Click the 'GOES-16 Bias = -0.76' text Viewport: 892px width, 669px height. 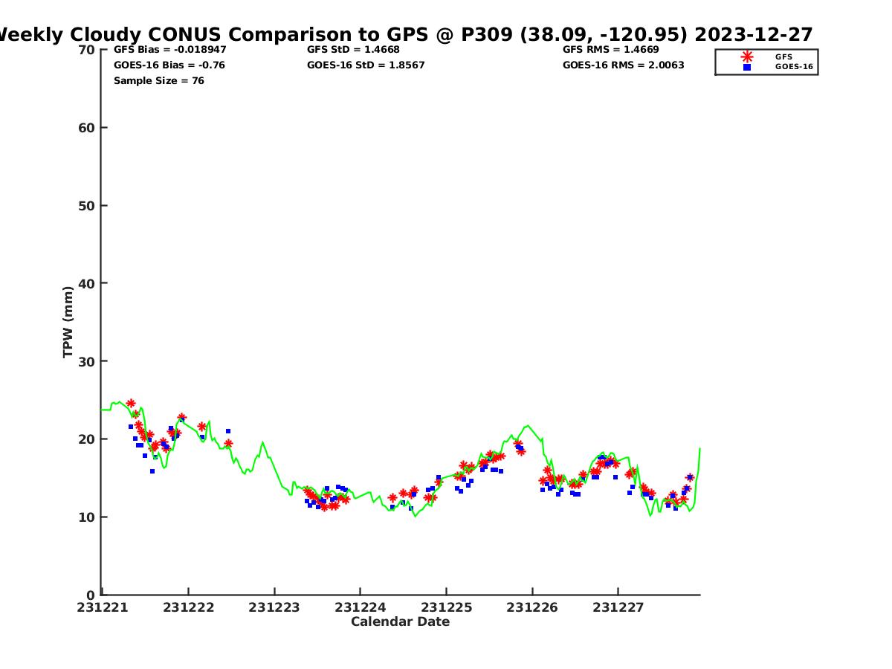(169, 65)
